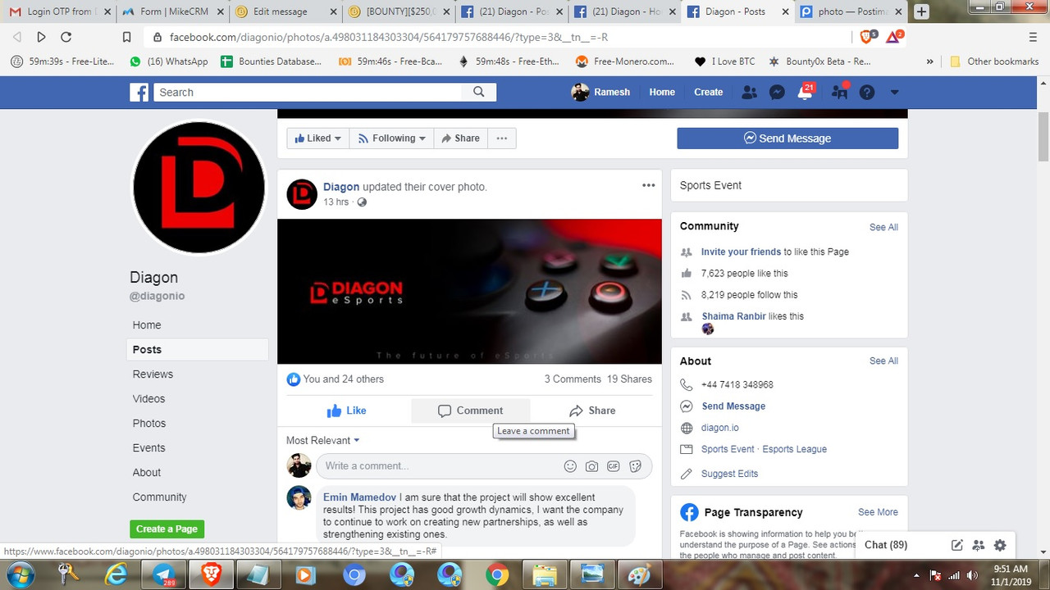The image size is (1050, 590).
Task: Click the smiley emoji icon in comment box
Action: (570, 466)
